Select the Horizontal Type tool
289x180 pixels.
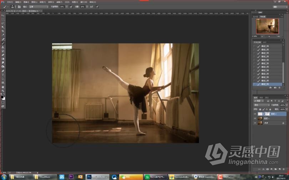click(x=3, y=75)
